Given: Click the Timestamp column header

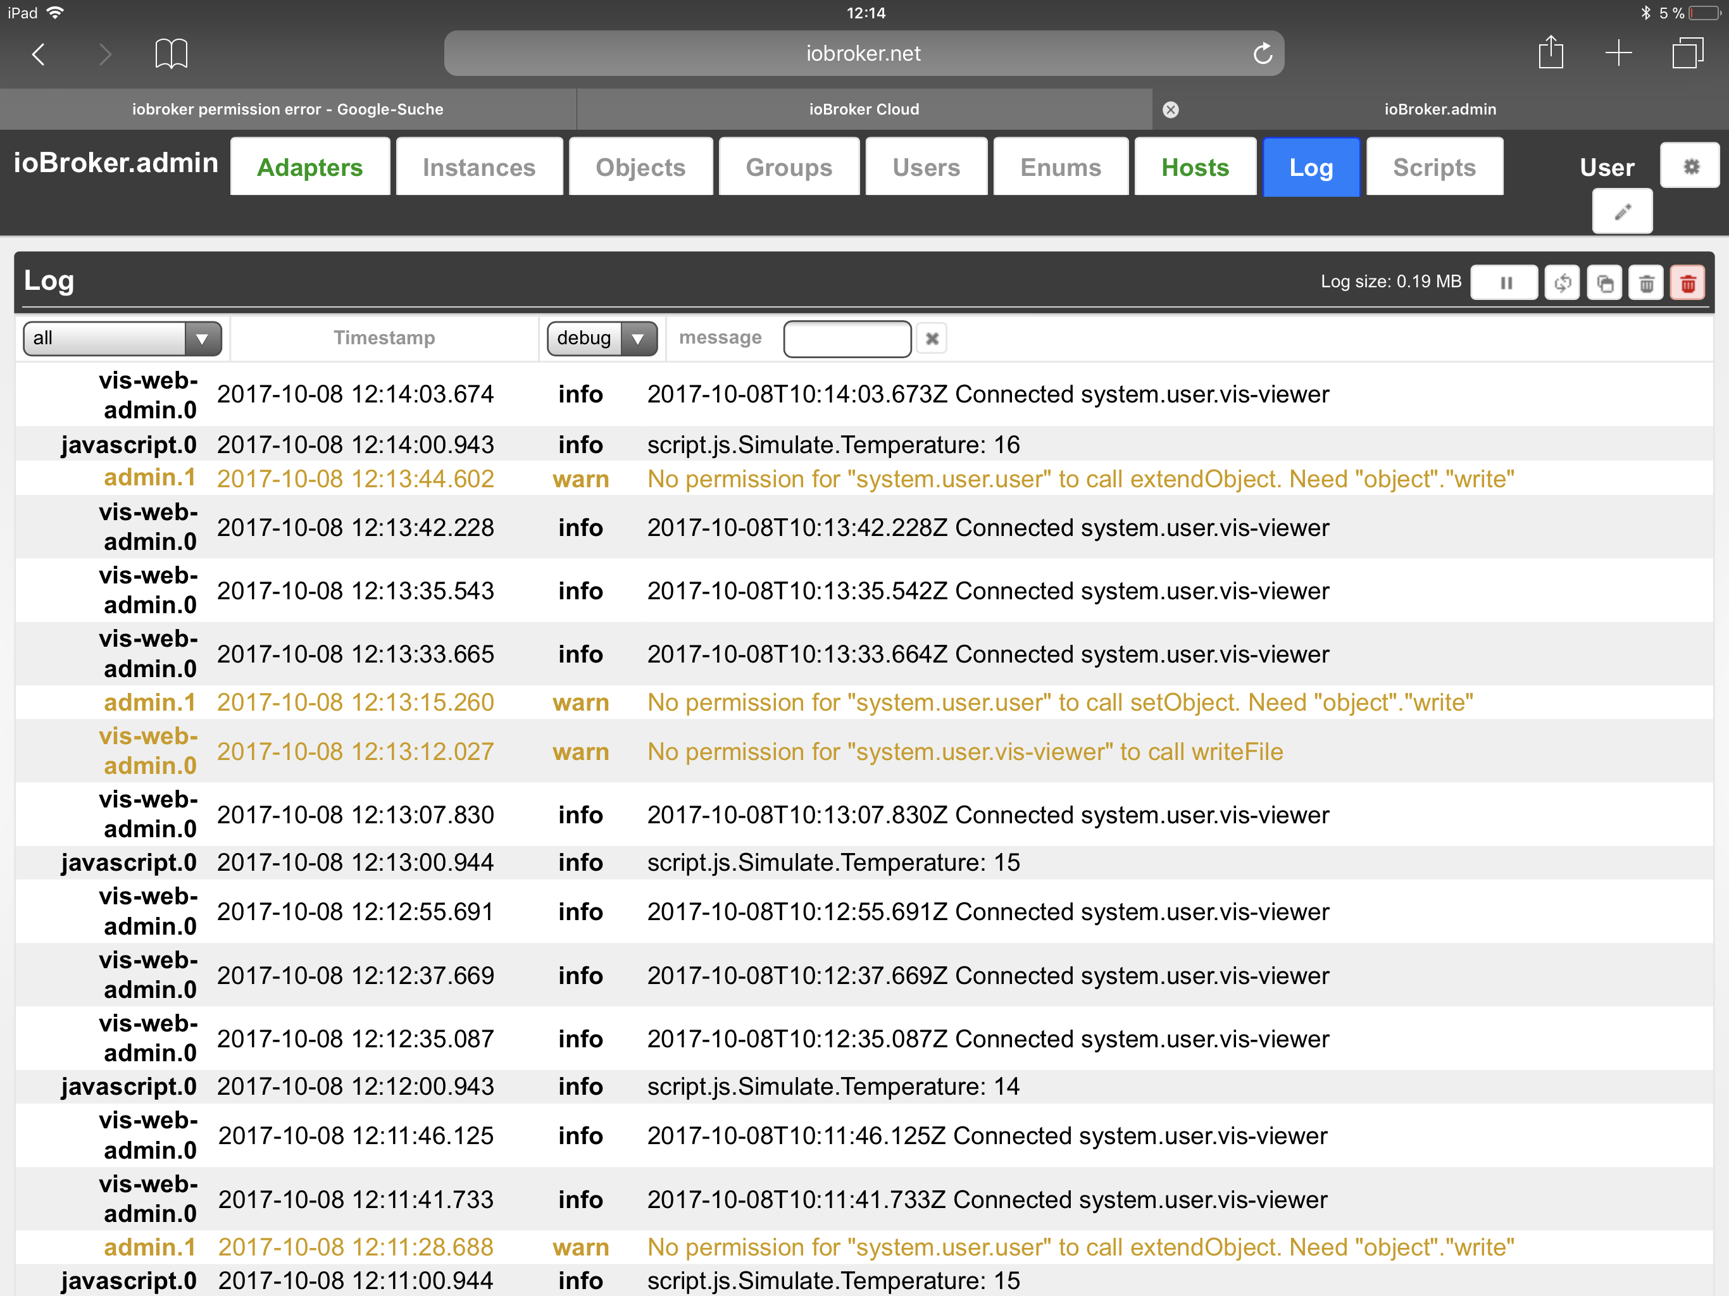Looking at the screenshot, I should point(384,338).
